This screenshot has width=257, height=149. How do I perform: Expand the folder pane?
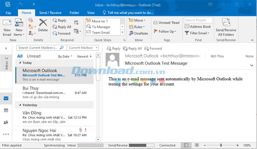coord(6,48)
